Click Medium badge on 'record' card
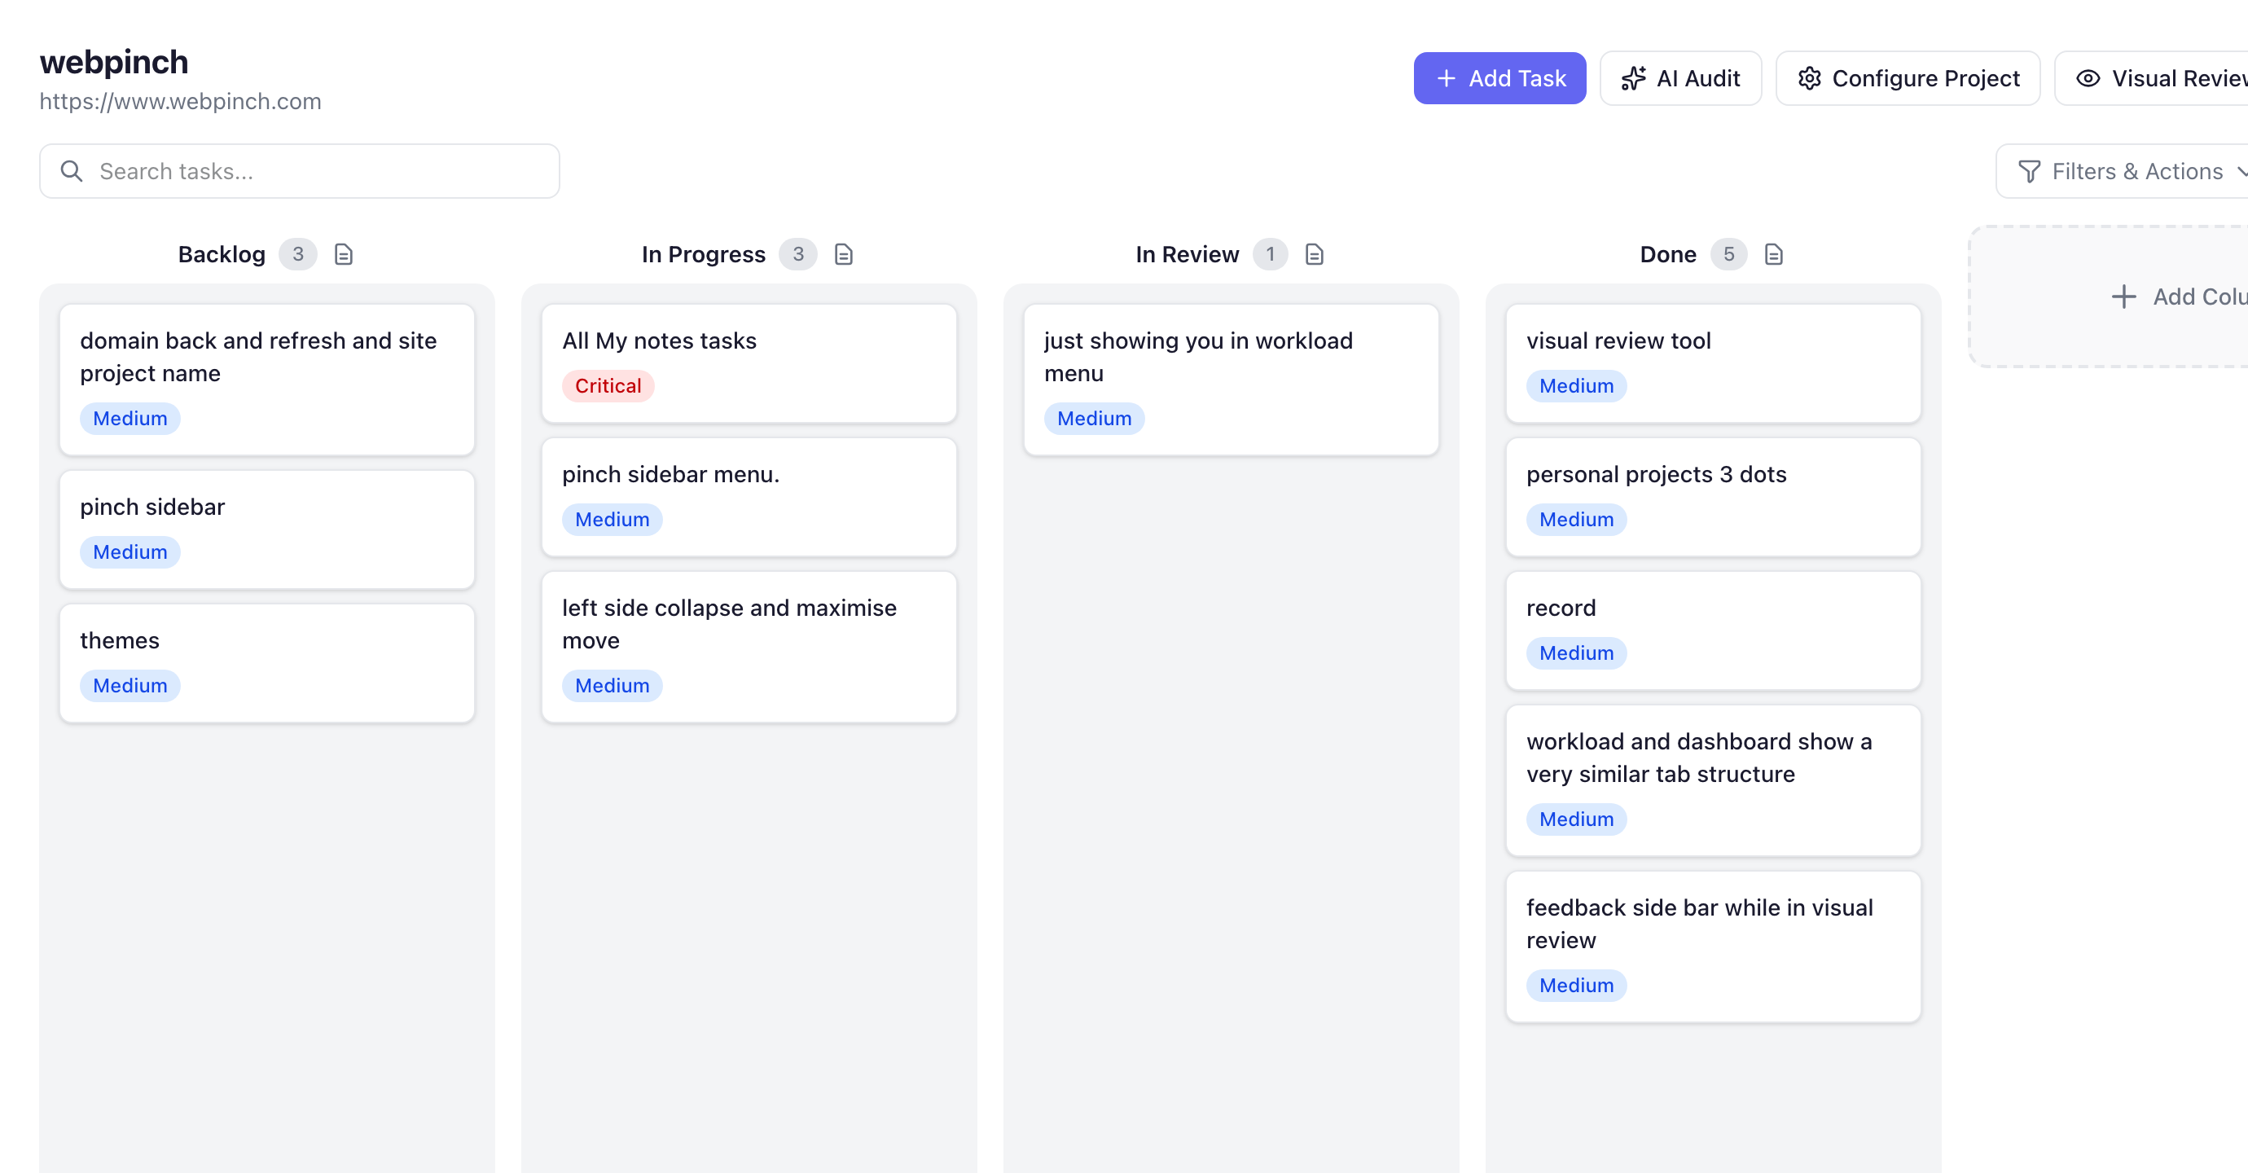This screenshot has height=1173, width=2248. (1576, 652)
